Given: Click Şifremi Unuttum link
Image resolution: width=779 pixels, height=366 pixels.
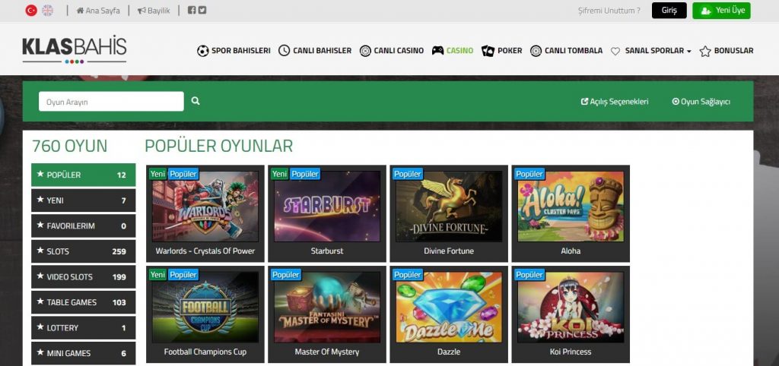Looking at the screenshot, I should 609,11.
